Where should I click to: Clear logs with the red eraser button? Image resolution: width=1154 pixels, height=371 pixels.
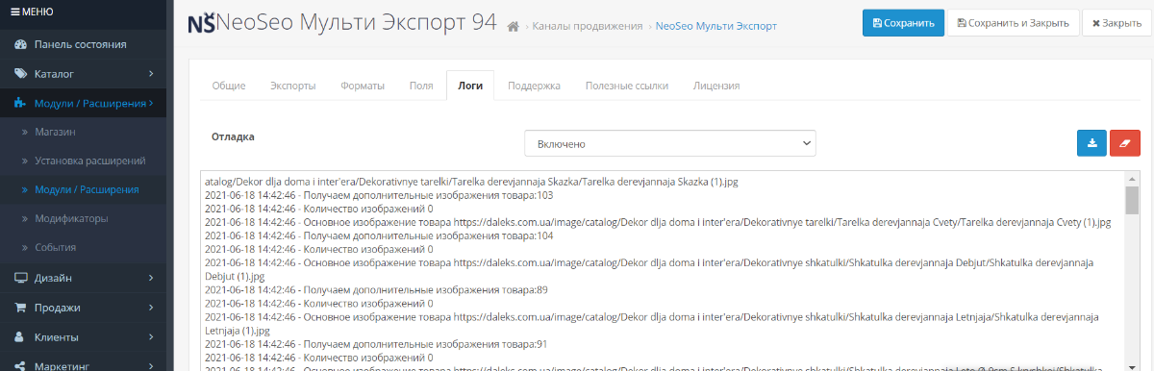pos(1125,143)
